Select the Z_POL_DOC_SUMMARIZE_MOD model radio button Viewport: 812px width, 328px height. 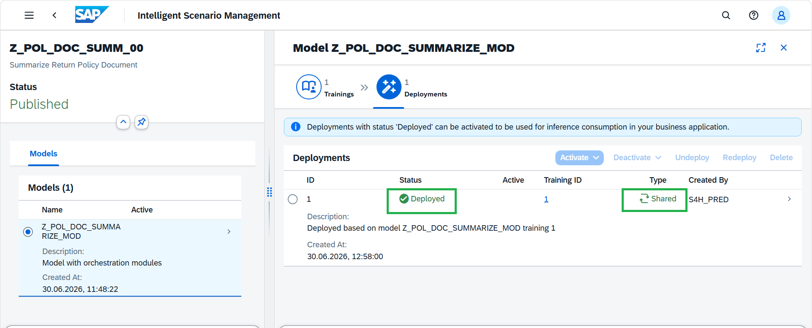(x=28, y=232)
